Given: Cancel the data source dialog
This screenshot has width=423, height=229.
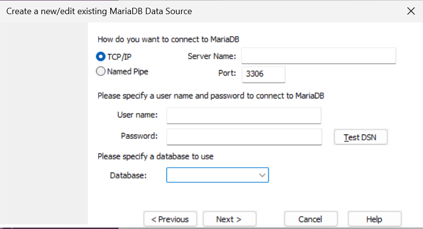Looking at the screenshot, I should tap(310, 219).
